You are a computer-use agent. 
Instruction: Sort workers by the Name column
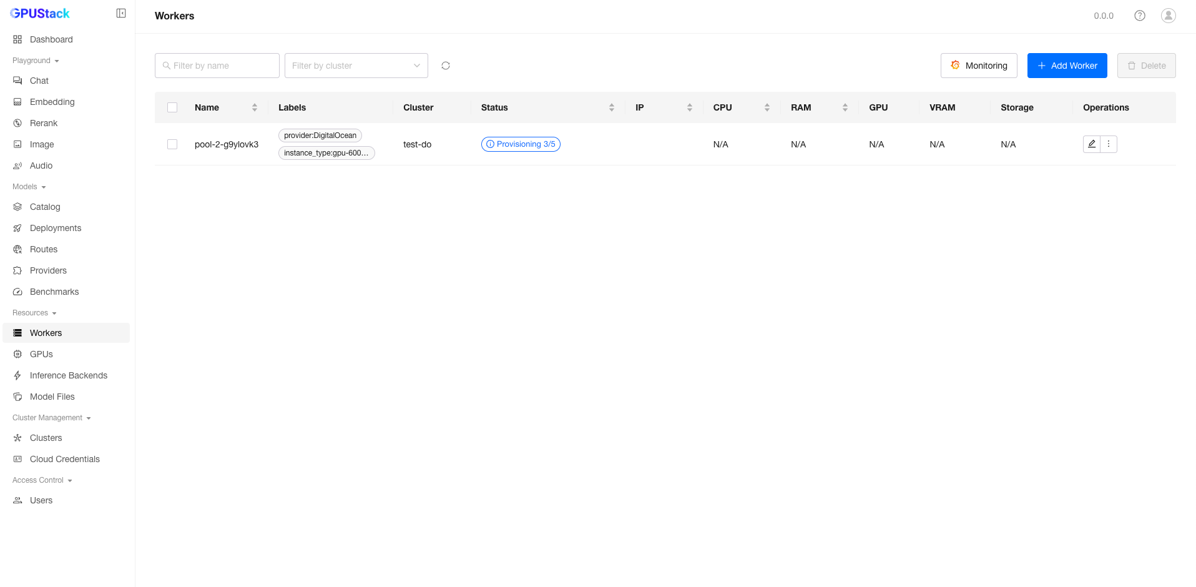tap(254, 107)
